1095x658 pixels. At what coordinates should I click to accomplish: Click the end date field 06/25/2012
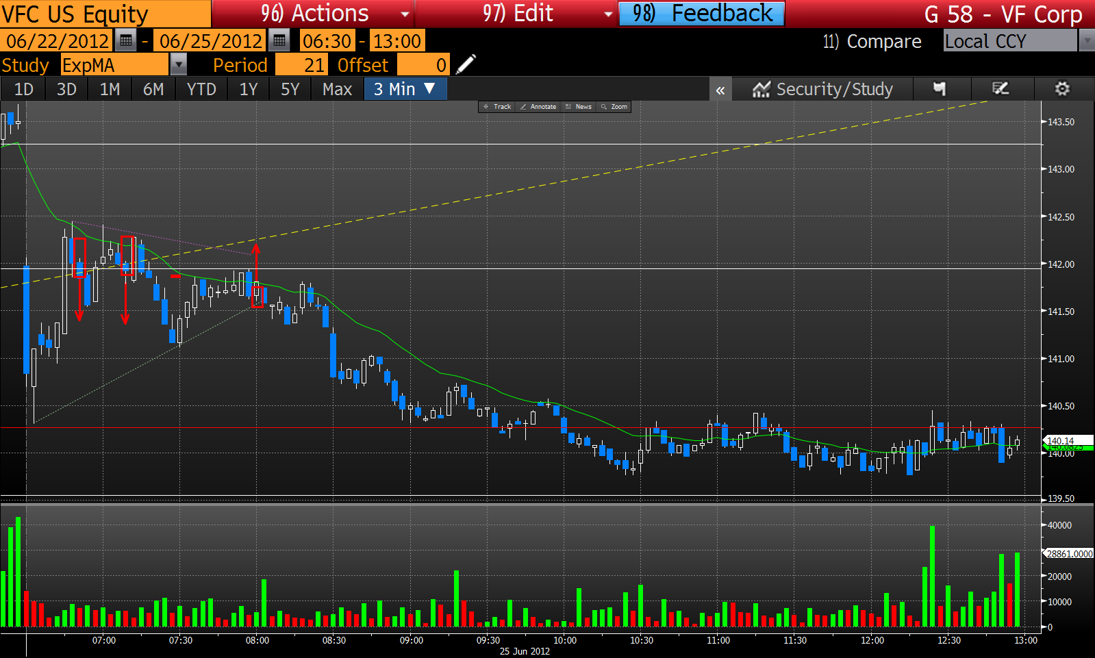click(210, 41)
